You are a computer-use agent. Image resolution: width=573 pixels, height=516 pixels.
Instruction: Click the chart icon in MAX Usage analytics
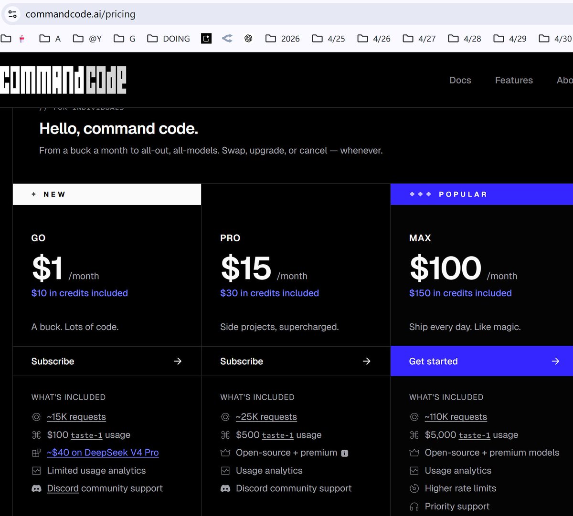pos(414,471)
